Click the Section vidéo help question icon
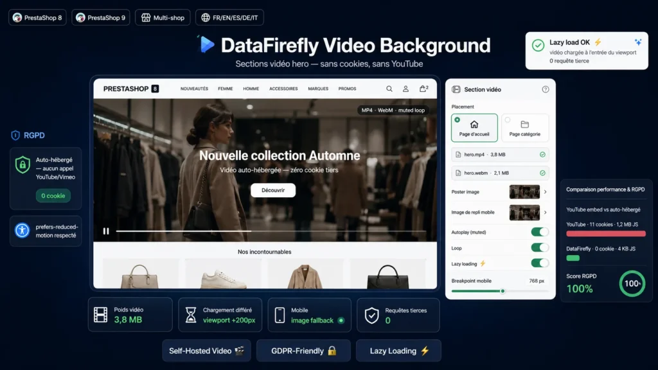This screenshot has width=658, height=370. [545, 89]
